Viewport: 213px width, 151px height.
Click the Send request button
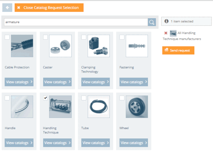[178, 51]
